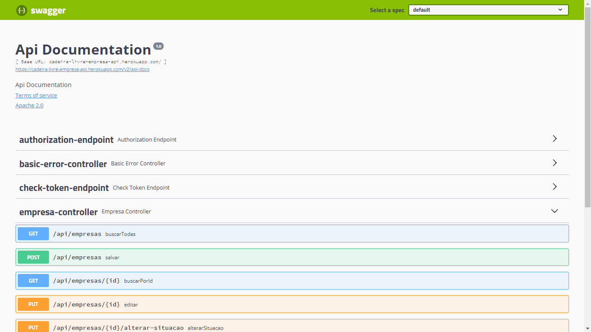Click the scrollbar up arrow
Viewport: 591px width, 332px height.
pos(588,3)
